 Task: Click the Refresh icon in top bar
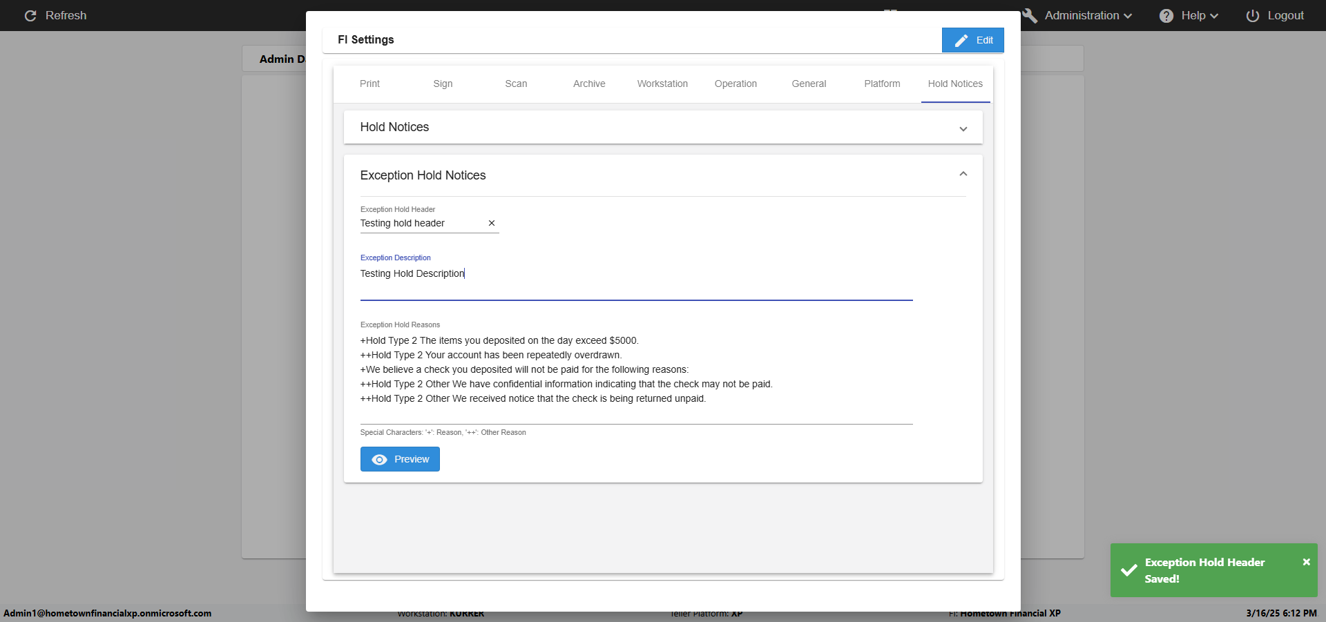[30, 16]
